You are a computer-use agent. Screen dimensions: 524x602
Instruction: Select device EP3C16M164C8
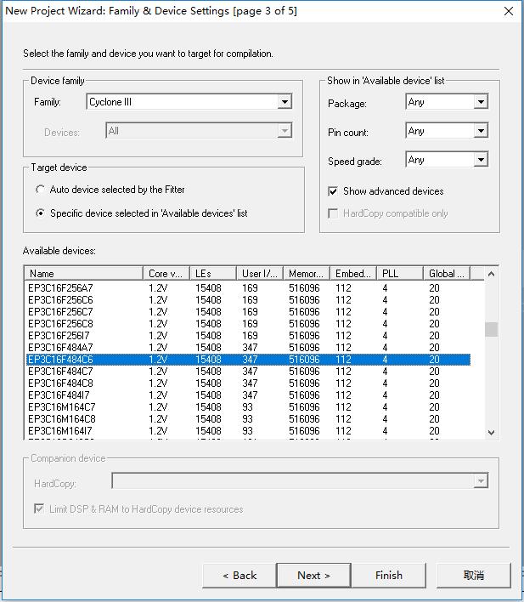(248, 419)
